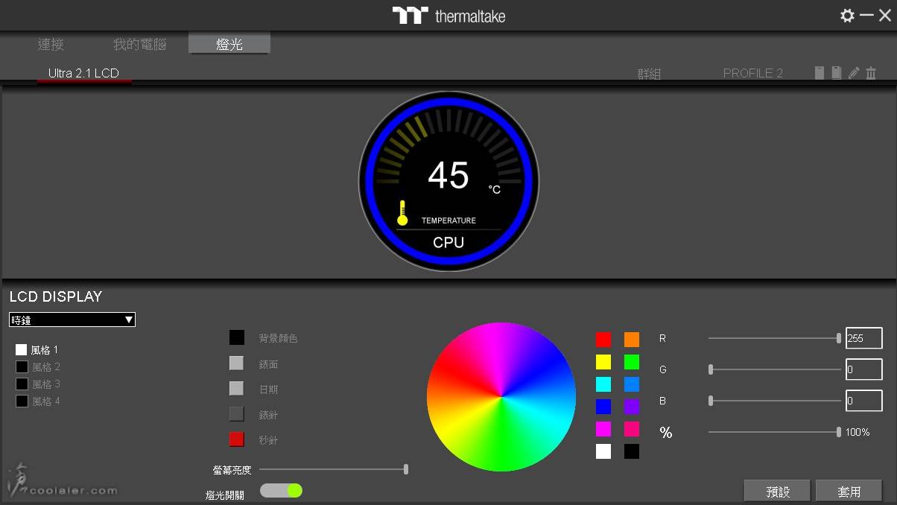Click the first profile copy icon
897x505 pixels.
point(820,72)
